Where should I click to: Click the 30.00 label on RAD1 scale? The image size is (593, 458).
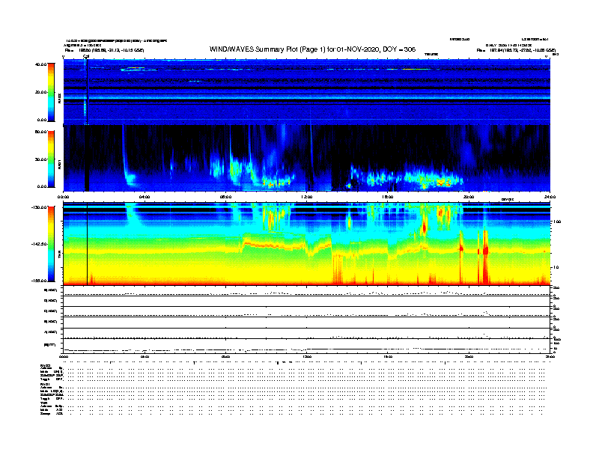(x=41, y=159)
